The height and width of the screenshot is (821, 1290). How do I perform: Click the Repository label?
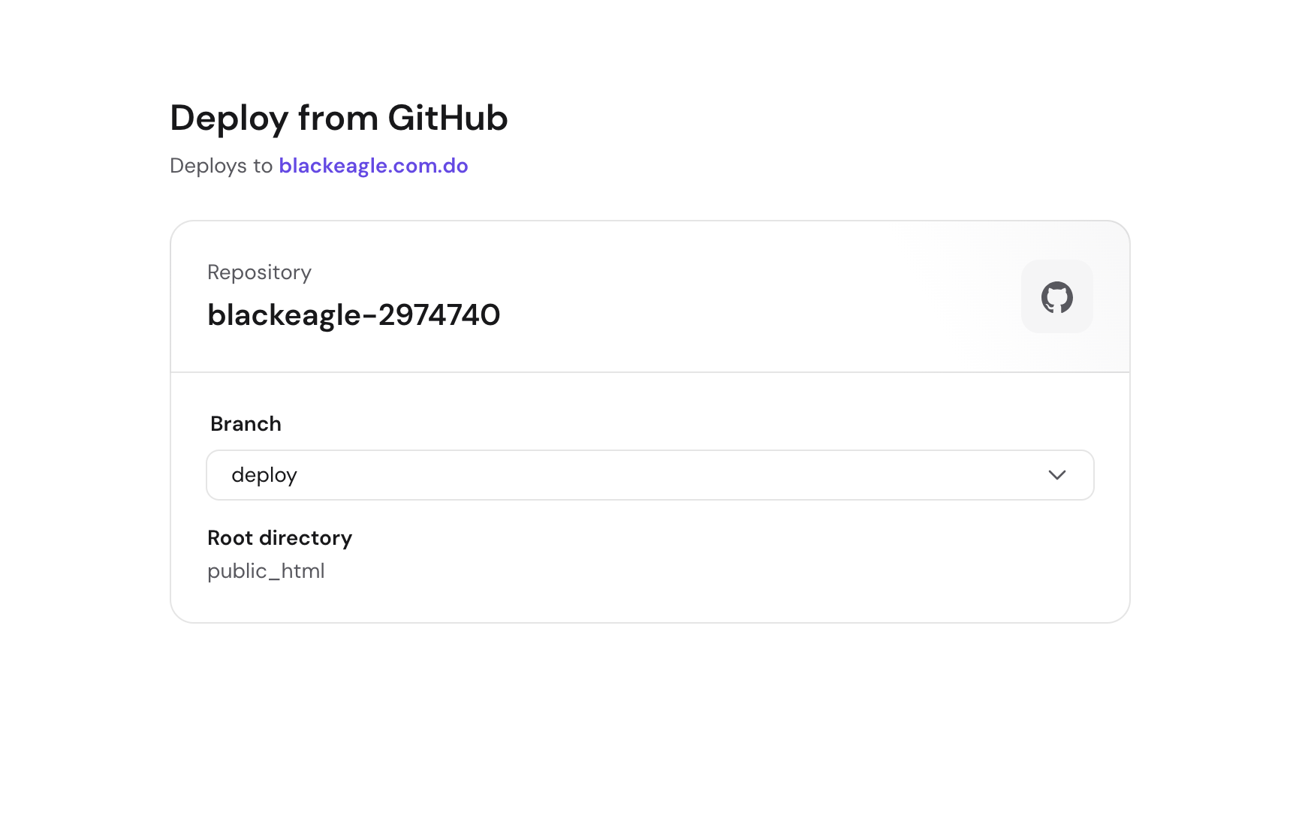(x=259, y=272)
